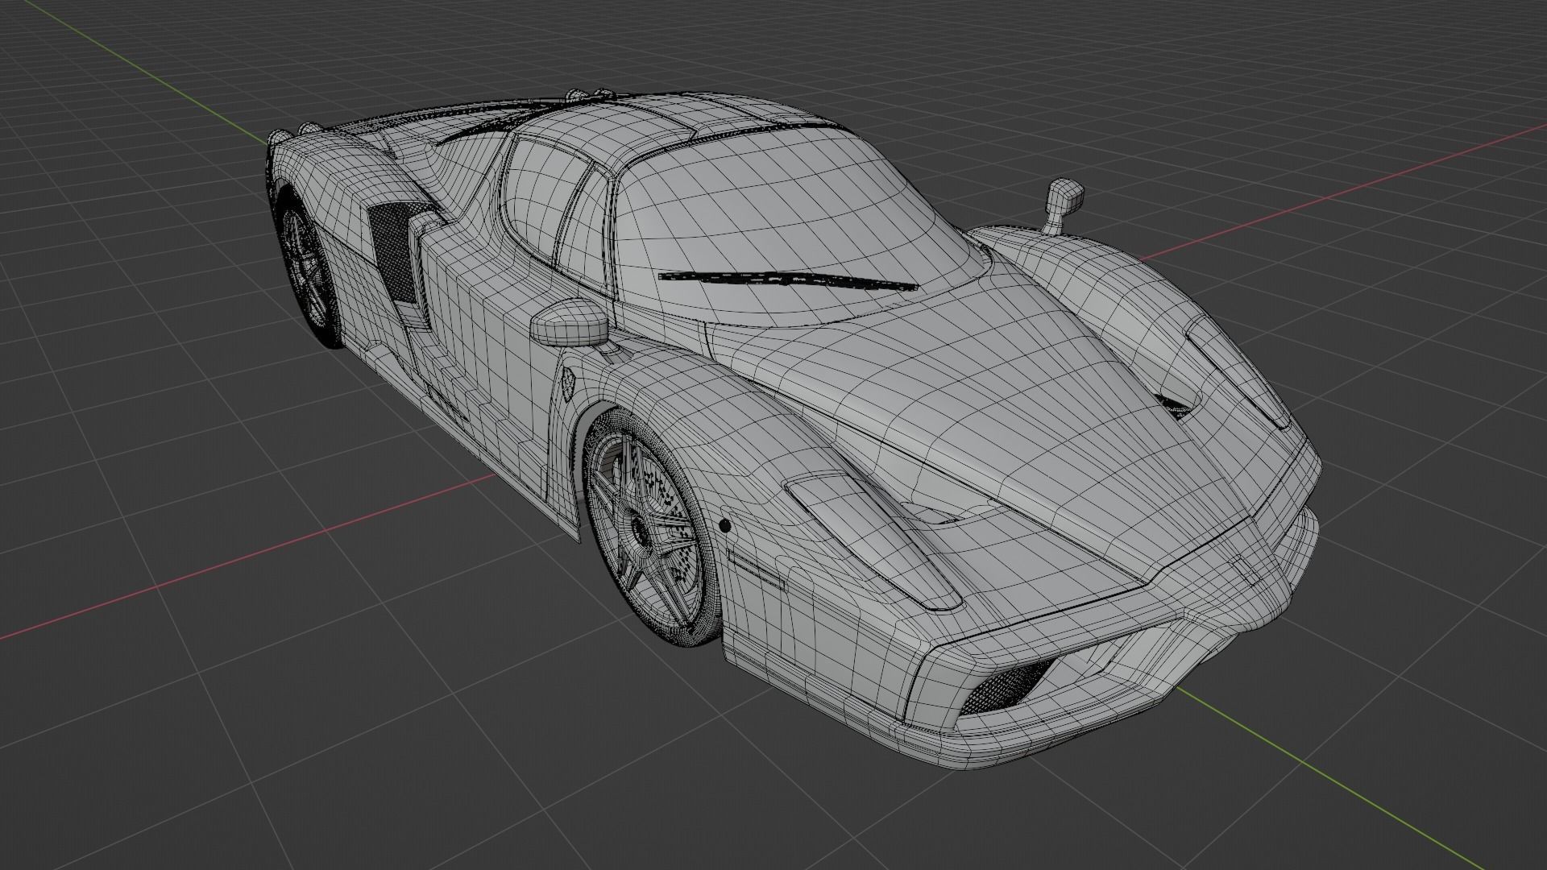Click the dark hood vent opening
The height and width of the screenshot is (870, 1547).
[1173, 404]
